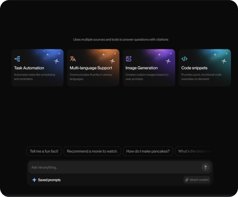238x197 pixels.
Task: Select the Code snippets card title
Action: (x=194, y=68)
